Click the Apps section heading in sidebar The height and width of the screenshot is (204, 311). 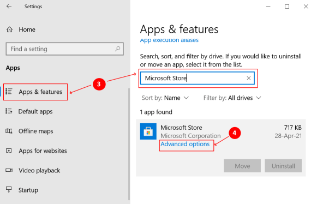(x=13, y=68)
